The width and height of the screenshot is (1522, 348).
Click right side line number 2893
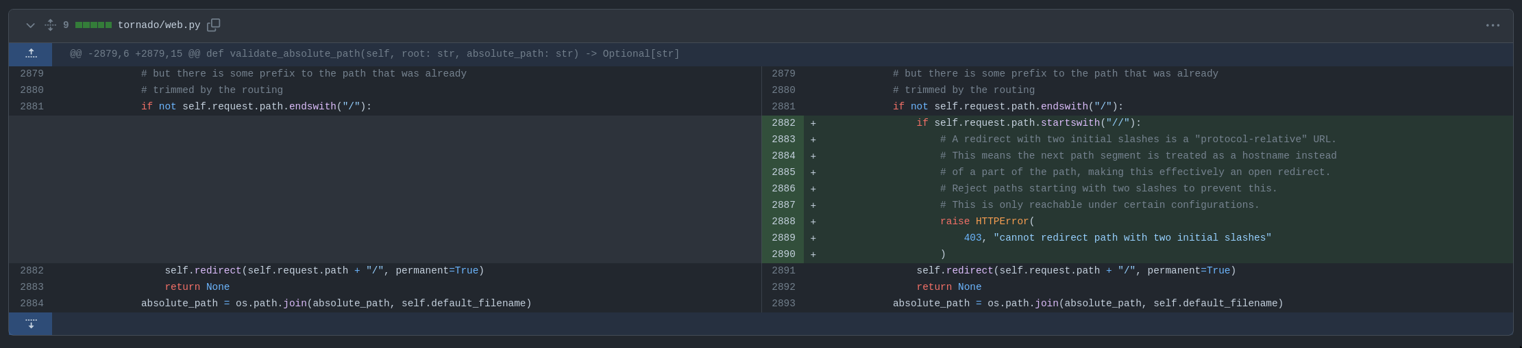pyautogui.click(x=783, y=304)
